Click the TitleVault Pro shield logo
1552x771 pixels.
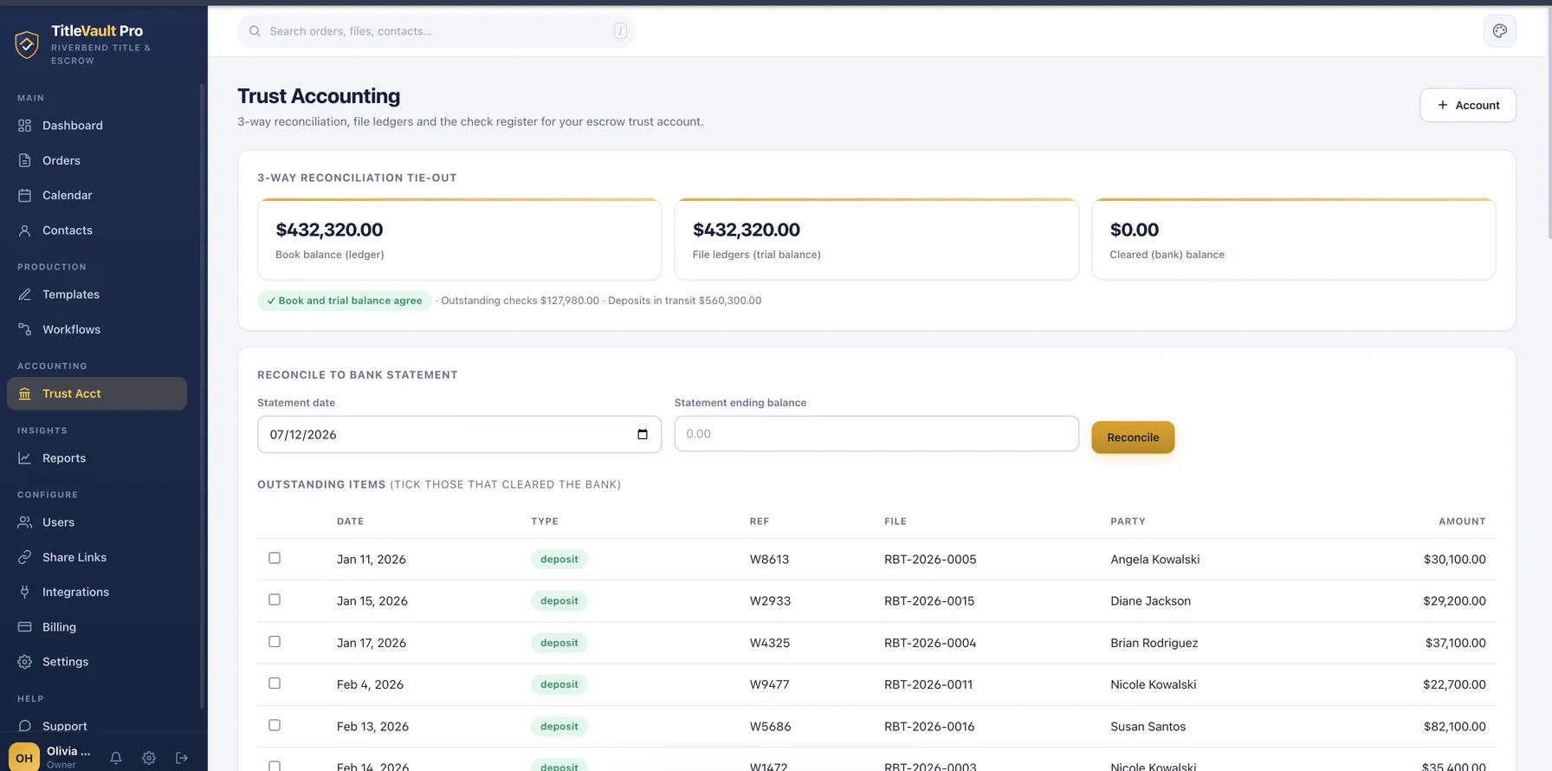click(27, 44)
